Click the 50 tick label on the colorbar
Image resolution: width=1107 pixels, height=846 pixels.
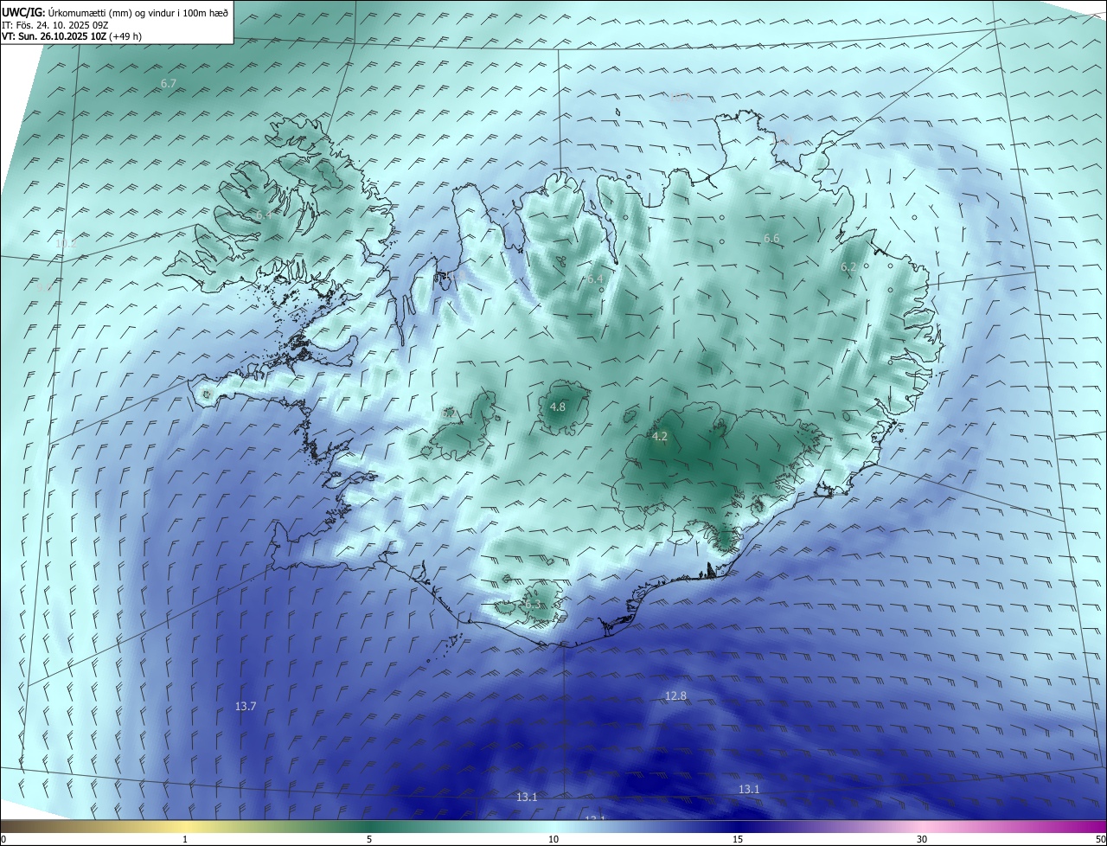(x=1100, y=839)
